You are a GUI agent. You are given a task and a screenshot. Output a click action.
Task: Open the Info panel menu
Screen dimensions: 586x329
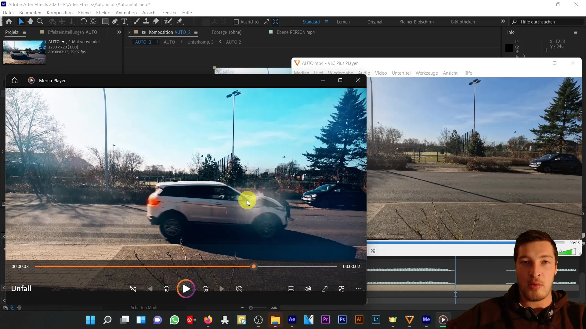click(575, 32)
